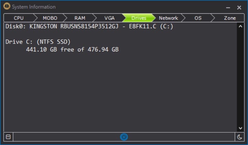Screen dimensions: 248x145
Task: Click the vertical scrollbar track
Action: tap(240, 77)
